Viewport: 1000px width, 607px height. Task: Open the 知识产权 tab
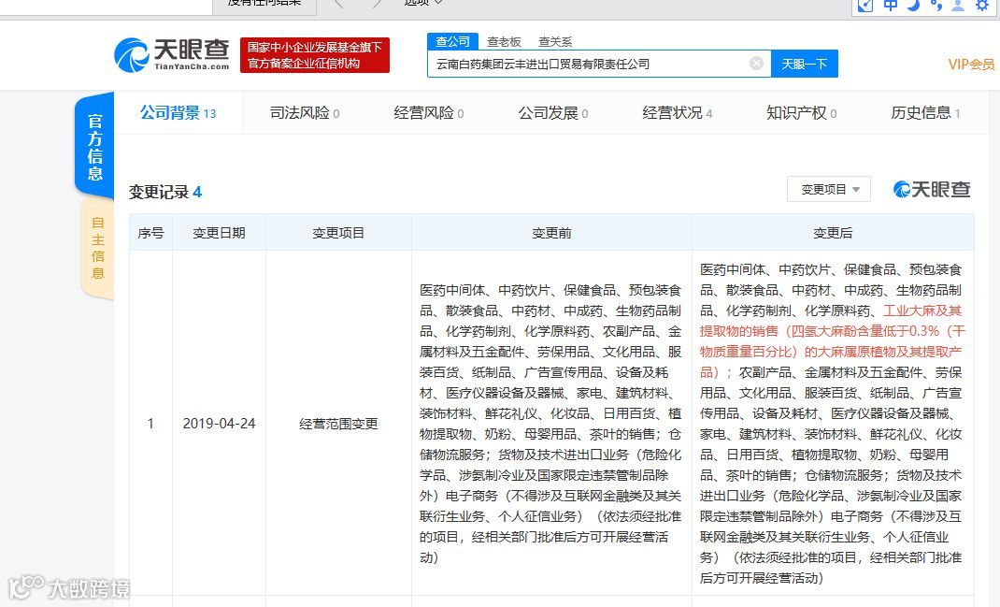coord(802,113)
